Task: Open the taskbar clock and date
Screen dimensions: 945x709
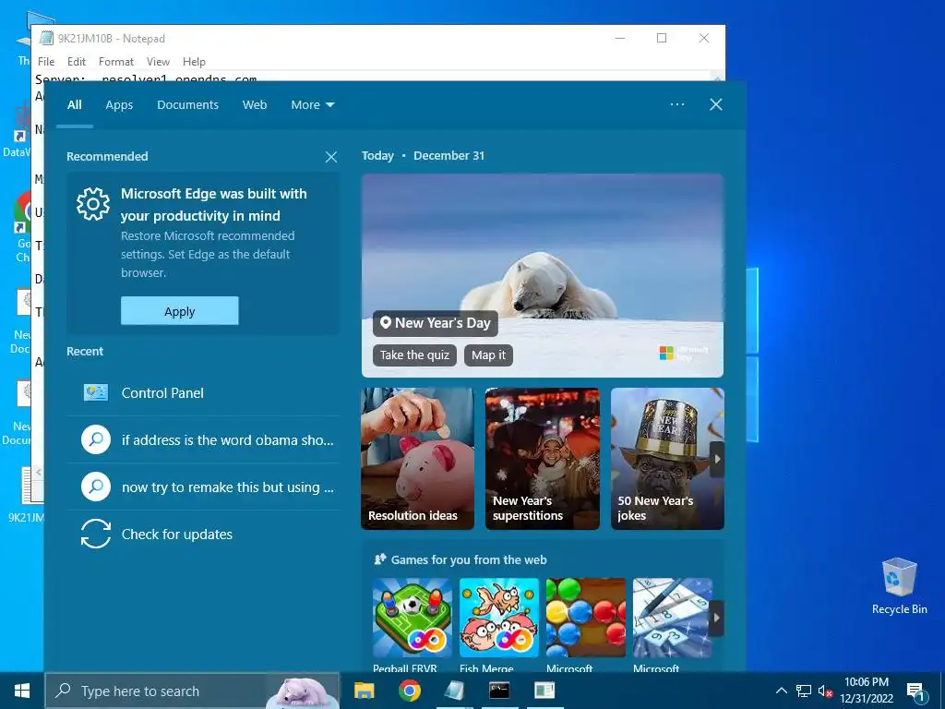Action: pos(867,691)
